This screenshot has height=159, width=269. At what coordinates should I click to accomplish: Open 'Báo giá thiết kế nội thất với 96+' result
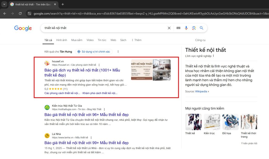point(86,115)
